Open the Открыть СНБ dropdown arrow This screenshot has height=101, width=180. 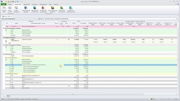click(6, 12)
